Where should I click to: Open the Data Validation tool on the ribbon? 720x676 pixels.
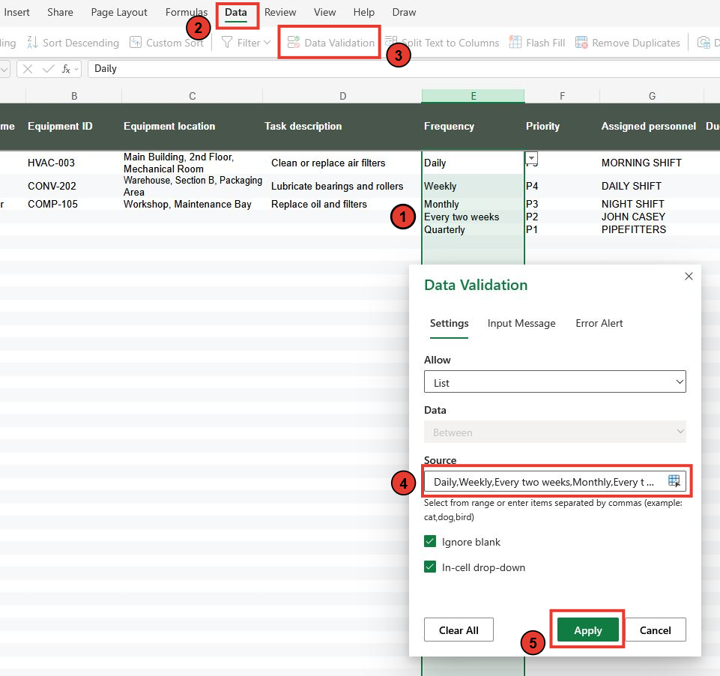point(329,43)
